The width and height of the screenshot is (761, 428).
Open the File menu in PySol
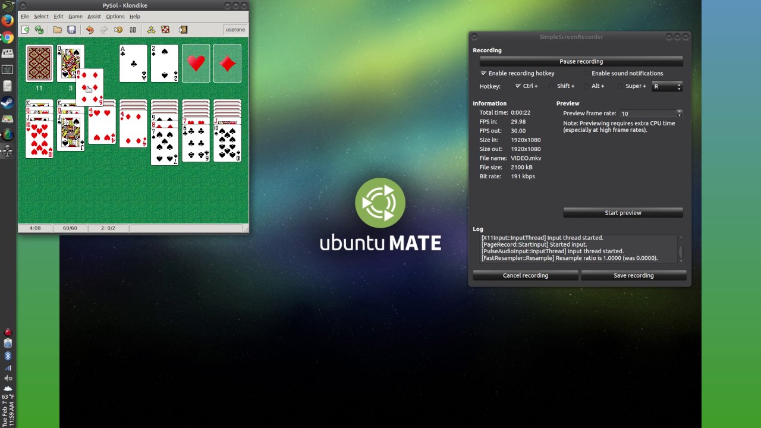click(25, 17)
